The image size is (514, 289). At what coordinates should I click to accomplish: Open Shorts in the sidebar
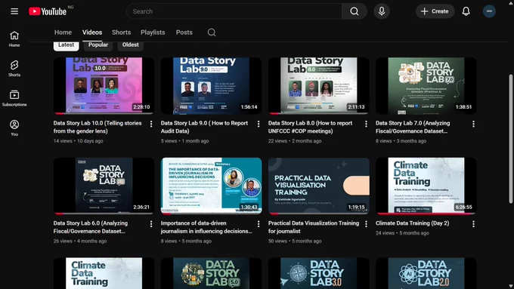point(14,69)
